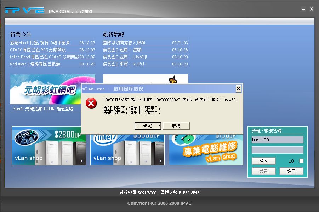Image resolution: width=319 pixels, height=212 pixels.
Task: Click the username field containing haha130
Action: point(278,140)
